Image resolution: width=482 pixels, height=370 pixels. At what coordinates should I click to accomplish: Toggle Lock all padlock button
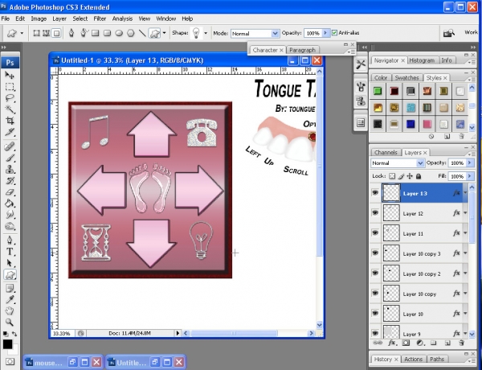(x=419, y=176)
